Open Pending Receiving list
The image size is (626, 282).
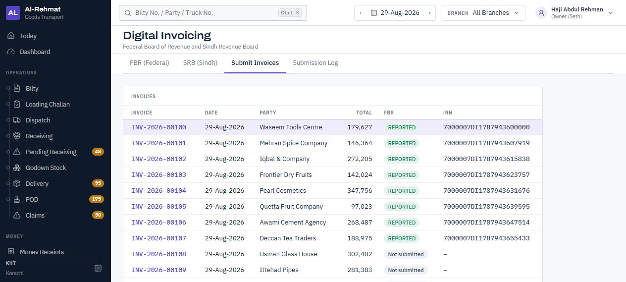point(59,152)
